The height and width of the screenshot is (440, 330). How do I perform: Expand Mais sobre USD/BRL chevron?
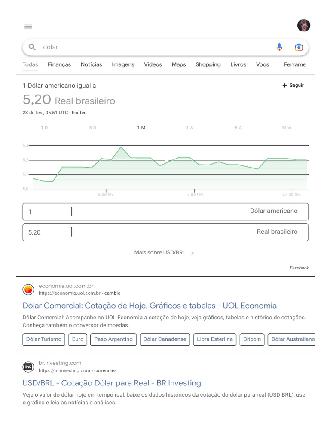point(192,253)
